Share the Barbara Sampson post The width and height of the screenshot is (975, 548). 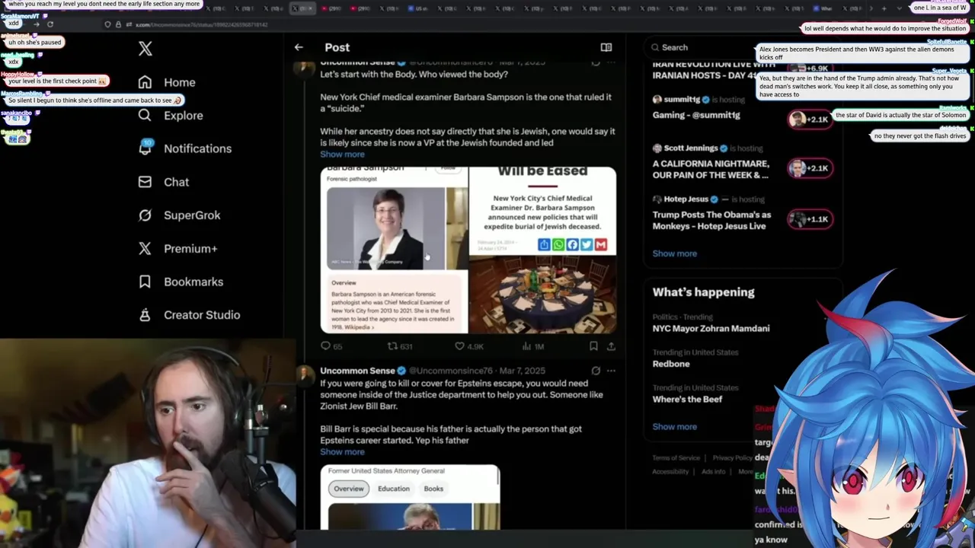[x=611, y=346]
